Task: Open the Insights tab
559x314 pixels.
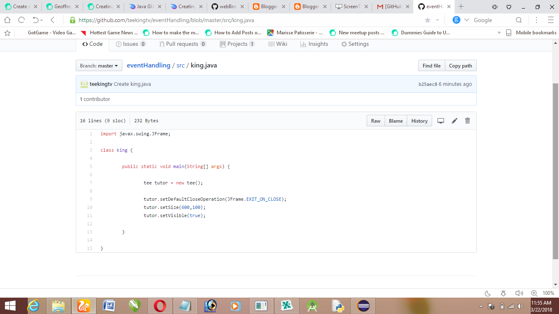Action: click(x=314, y=44)
